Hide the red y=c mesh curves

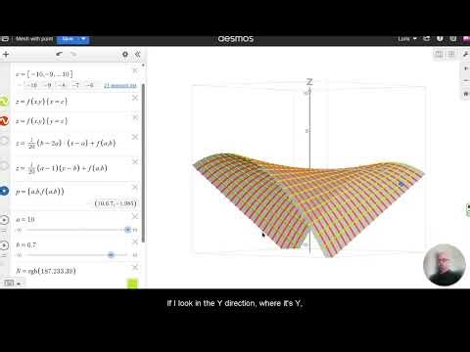click(x=4, y=121)
